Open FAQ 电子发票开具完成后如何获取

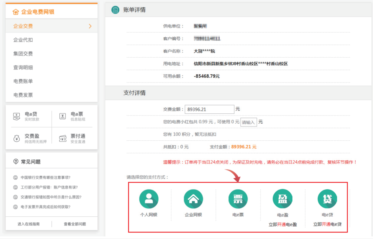click(46, 207)
